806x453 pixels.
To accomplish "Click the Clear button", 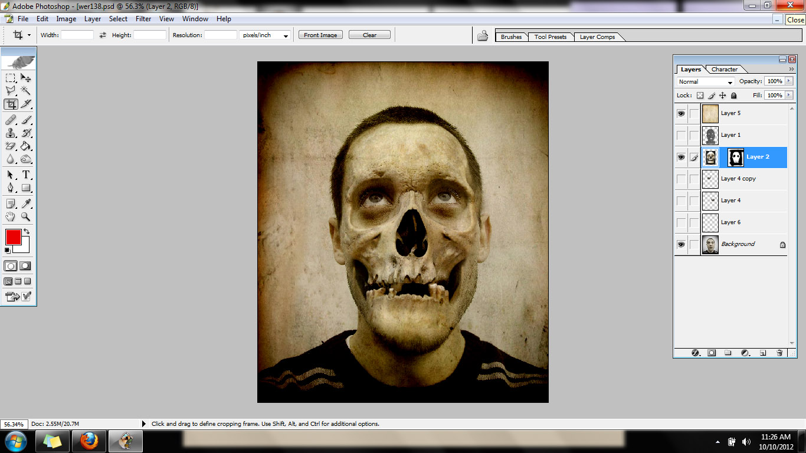I will coord(369,35).
